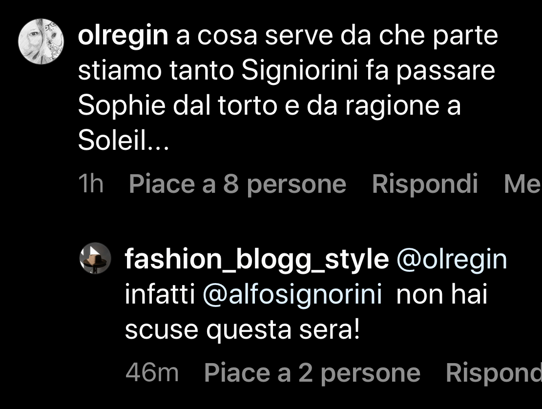542x409 pixels.
Task: Open olregin's profile picture
Action: coord(42,42)
